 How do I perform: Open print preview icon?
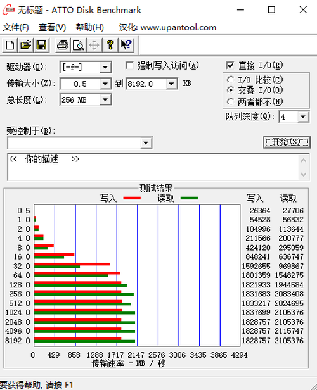(79, 45)
